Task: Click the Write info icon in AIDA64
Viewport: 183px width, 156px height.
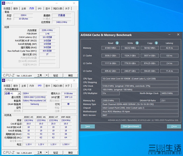Action: 137,43
